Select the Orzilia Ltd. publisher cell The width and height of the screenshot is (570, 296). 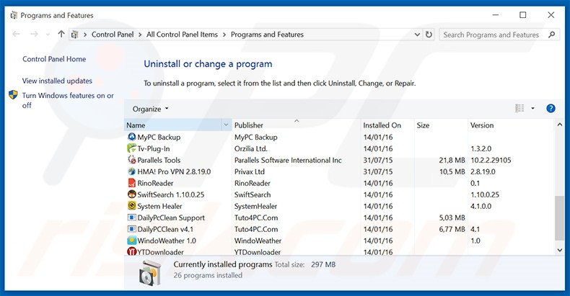click(251, 149)
